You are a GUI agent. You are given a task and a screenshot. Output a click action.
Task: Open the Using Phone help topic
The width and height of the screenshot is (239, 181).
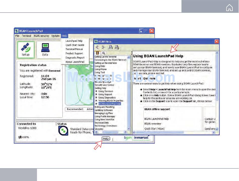tap(100, 69)
